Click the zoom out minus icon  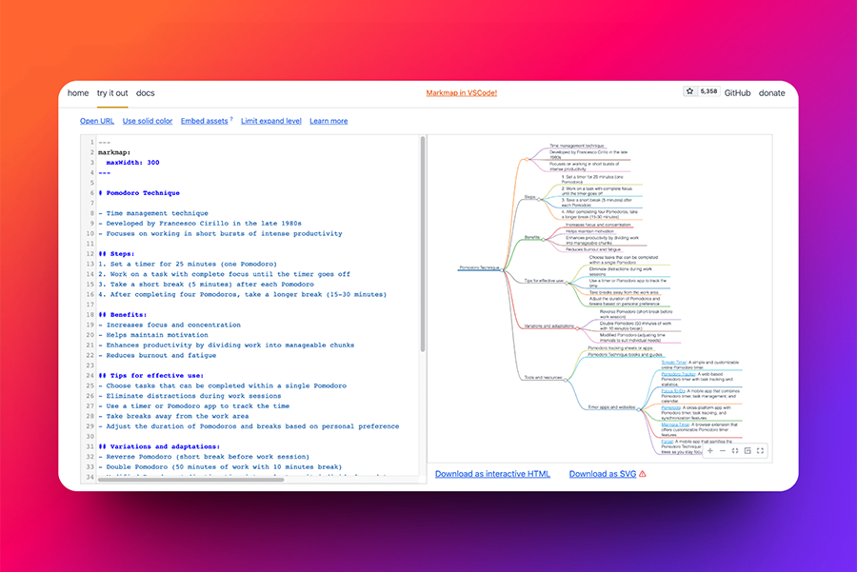pos(723,450)
